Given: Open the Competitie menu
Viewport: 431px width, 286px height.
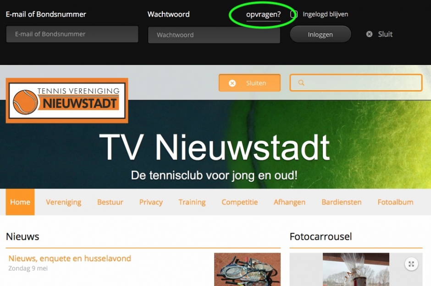Looking at the screenshot, I should [239, 202].
